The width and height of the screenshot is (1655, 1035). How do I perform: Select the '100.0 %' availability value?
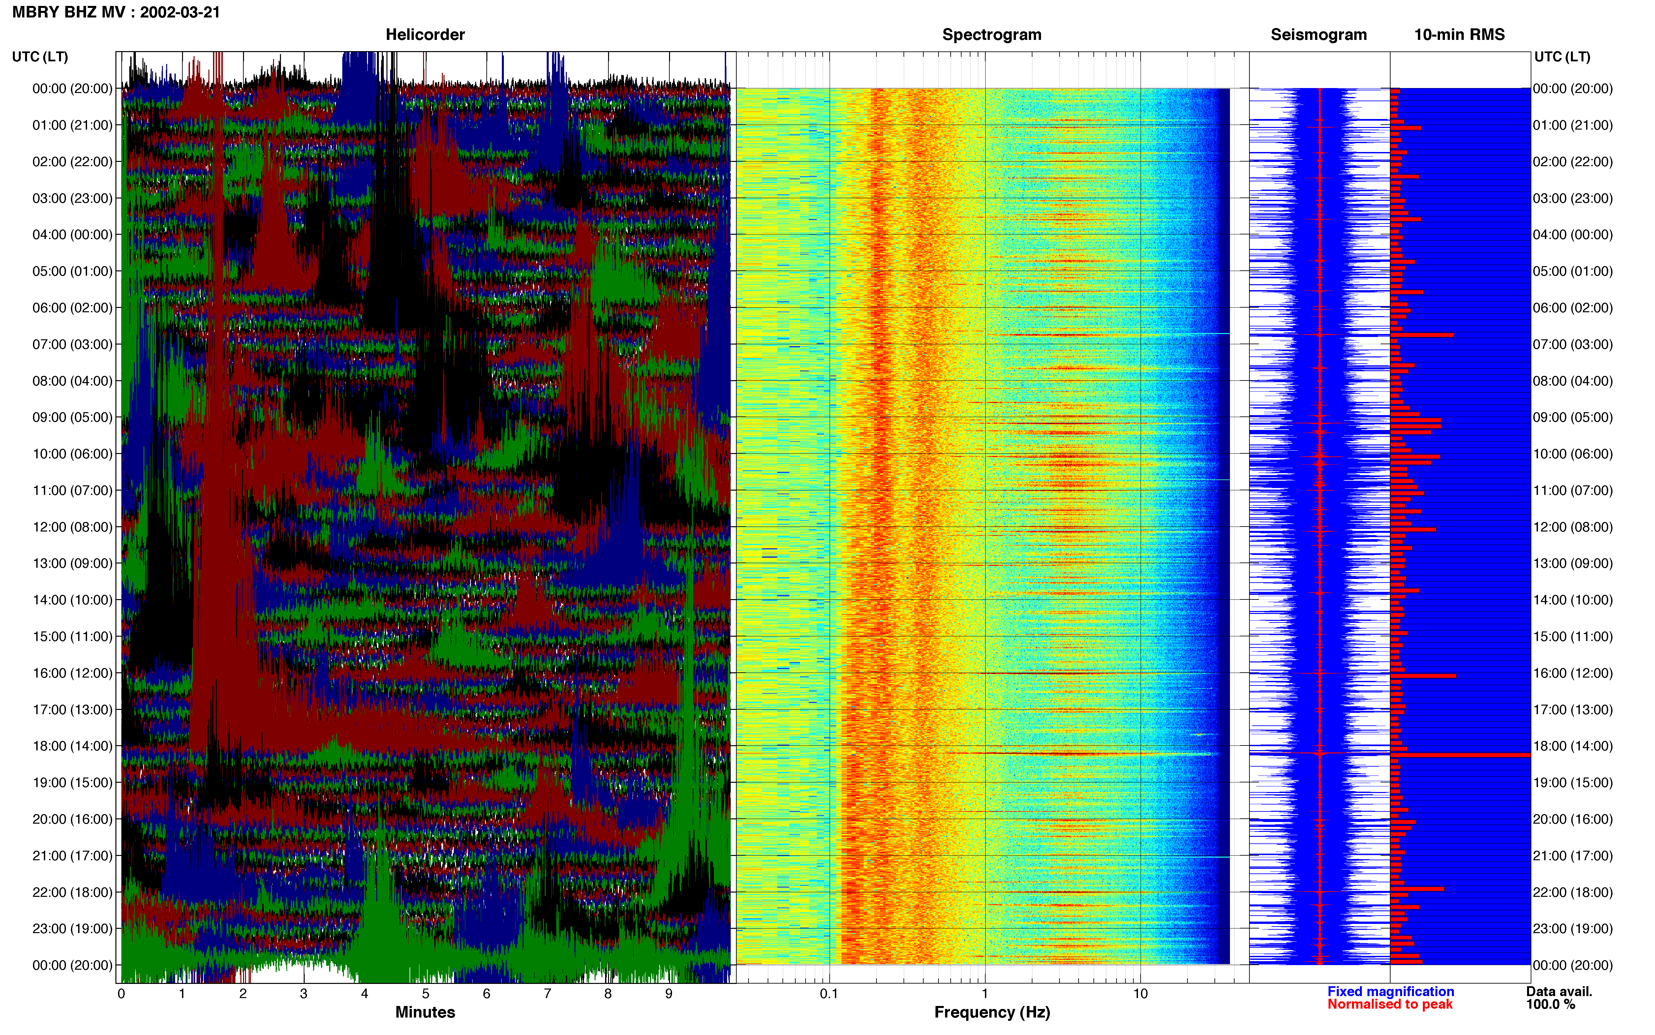click(x=1550, y=1004)
